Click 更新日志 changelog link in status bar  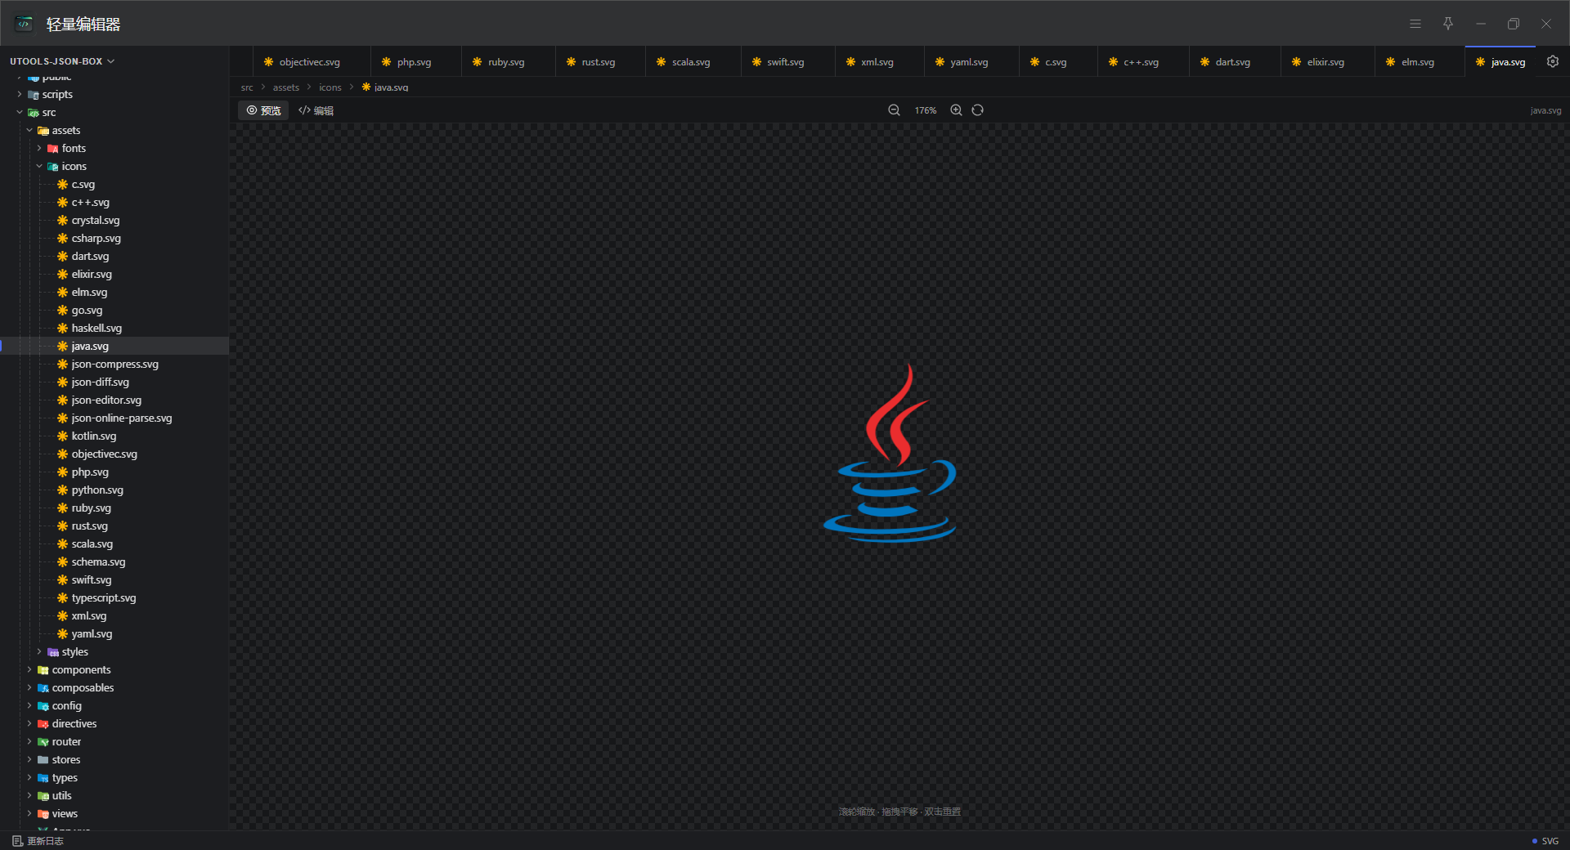(x=45, y=841)
